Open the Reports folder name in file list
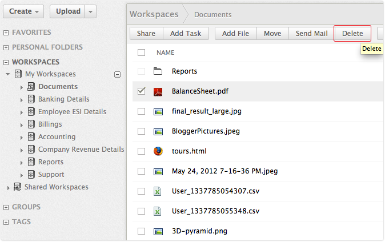 [x=185, y=71]
